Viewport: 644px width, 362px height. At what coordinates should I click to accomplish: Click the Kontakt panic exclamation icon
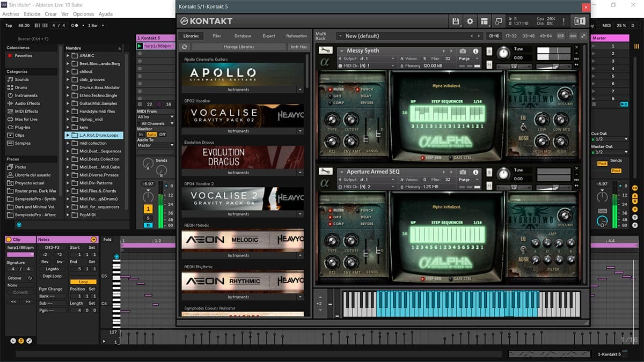coord(563,21)
